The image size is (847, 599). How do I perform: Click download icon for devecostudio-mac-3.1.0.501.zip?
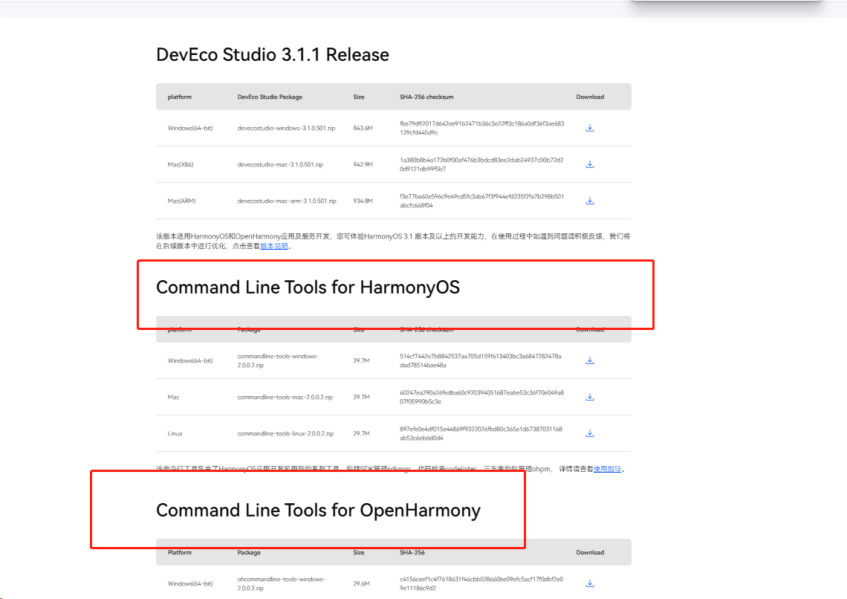[590, 164]
